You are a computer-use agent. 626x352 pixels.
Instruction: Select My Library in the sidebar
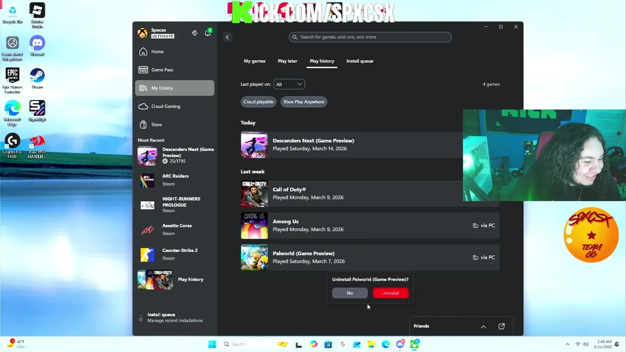175,88
